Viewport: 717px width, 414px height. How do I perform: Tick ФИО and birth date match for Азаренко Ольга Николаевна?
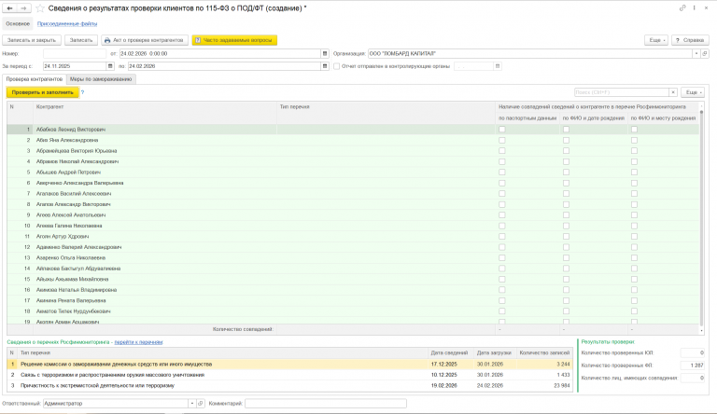coord(566,257)
